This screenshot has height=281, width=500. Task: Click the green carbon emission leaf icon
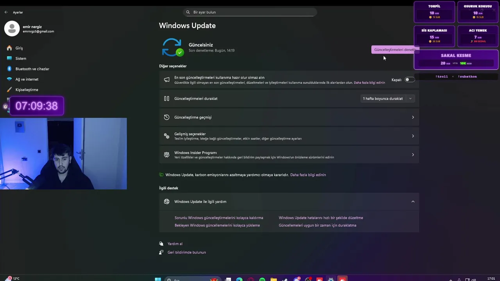click(161, 175)
